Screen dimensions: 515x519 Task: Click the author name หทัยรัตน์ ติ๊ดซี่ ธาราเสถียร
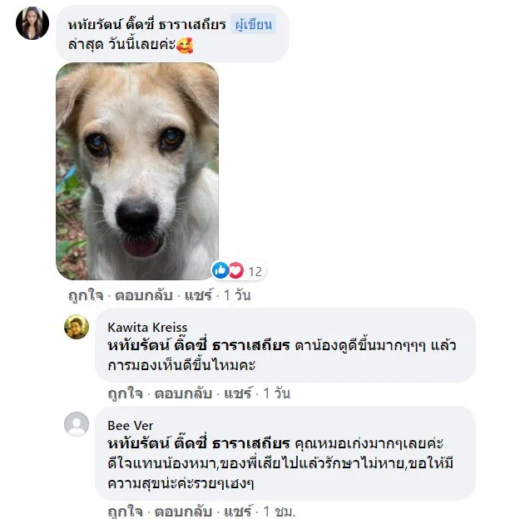point(147,25)
